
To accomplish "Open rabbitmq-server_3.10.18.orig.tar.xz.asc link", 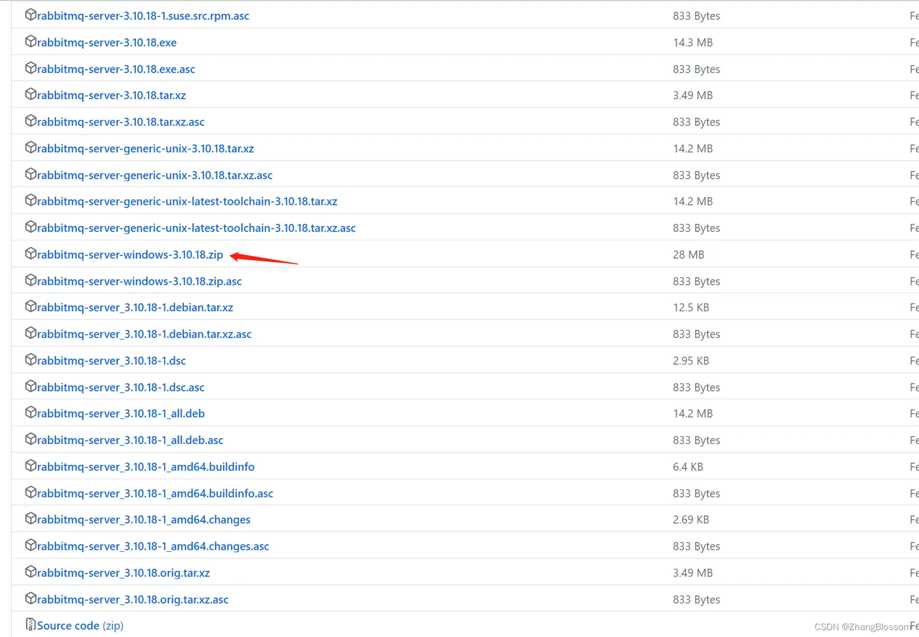I will [x=133, y=600].
